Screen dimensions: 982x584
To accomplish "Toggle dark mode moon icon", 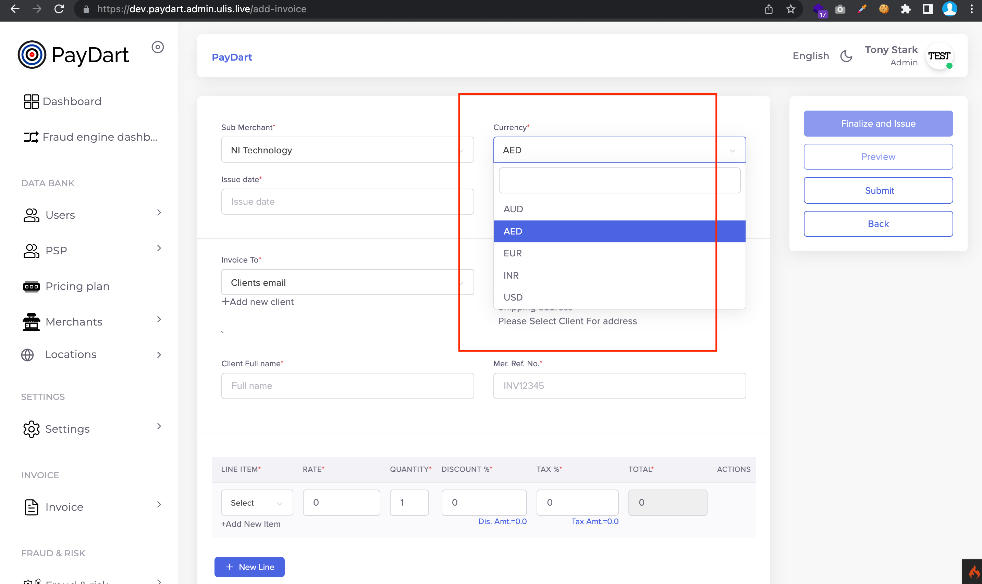I will tap(846, 56).
